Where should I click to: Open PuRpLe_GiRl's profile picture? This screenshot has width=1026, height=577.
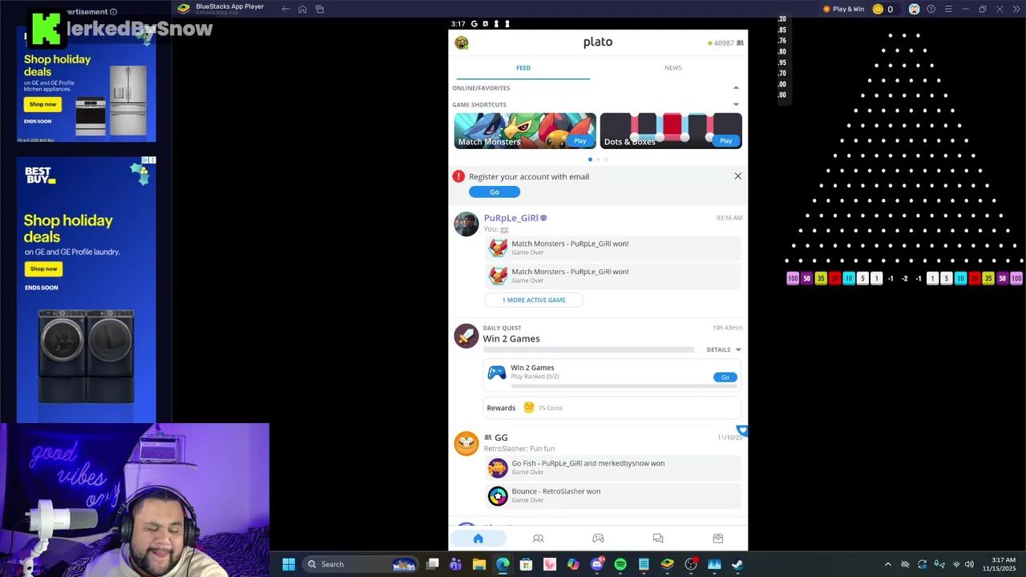pos(466,224)
